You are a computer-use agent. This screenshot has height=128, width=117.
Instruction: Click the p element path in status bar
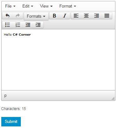[x=5, y=96]
